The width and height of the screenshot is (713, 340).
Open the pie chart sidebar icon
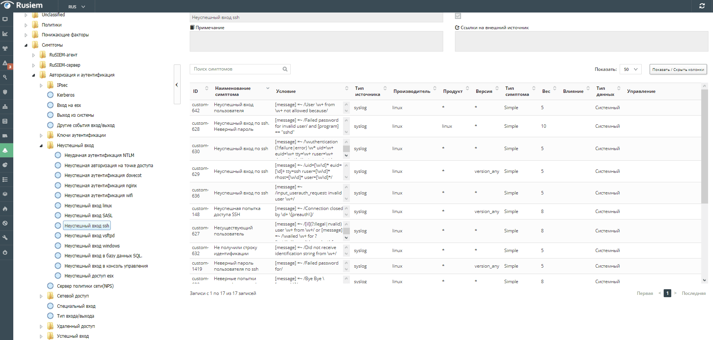5,165
